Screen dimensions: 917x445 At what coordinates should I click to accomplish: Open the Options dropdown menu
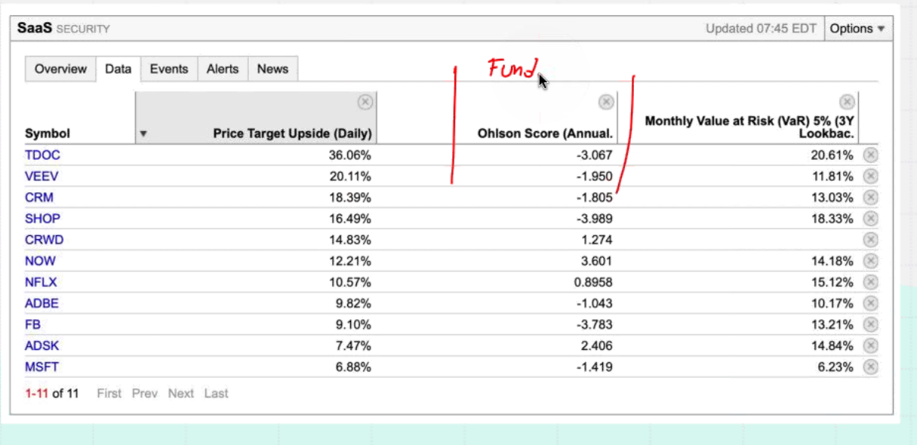[858, 29]
